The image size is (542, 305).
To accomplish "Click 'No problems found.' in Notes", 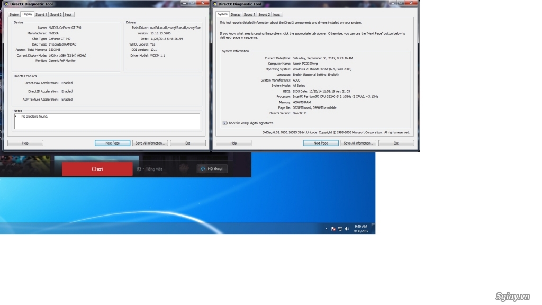I will [x=34, y=116].
